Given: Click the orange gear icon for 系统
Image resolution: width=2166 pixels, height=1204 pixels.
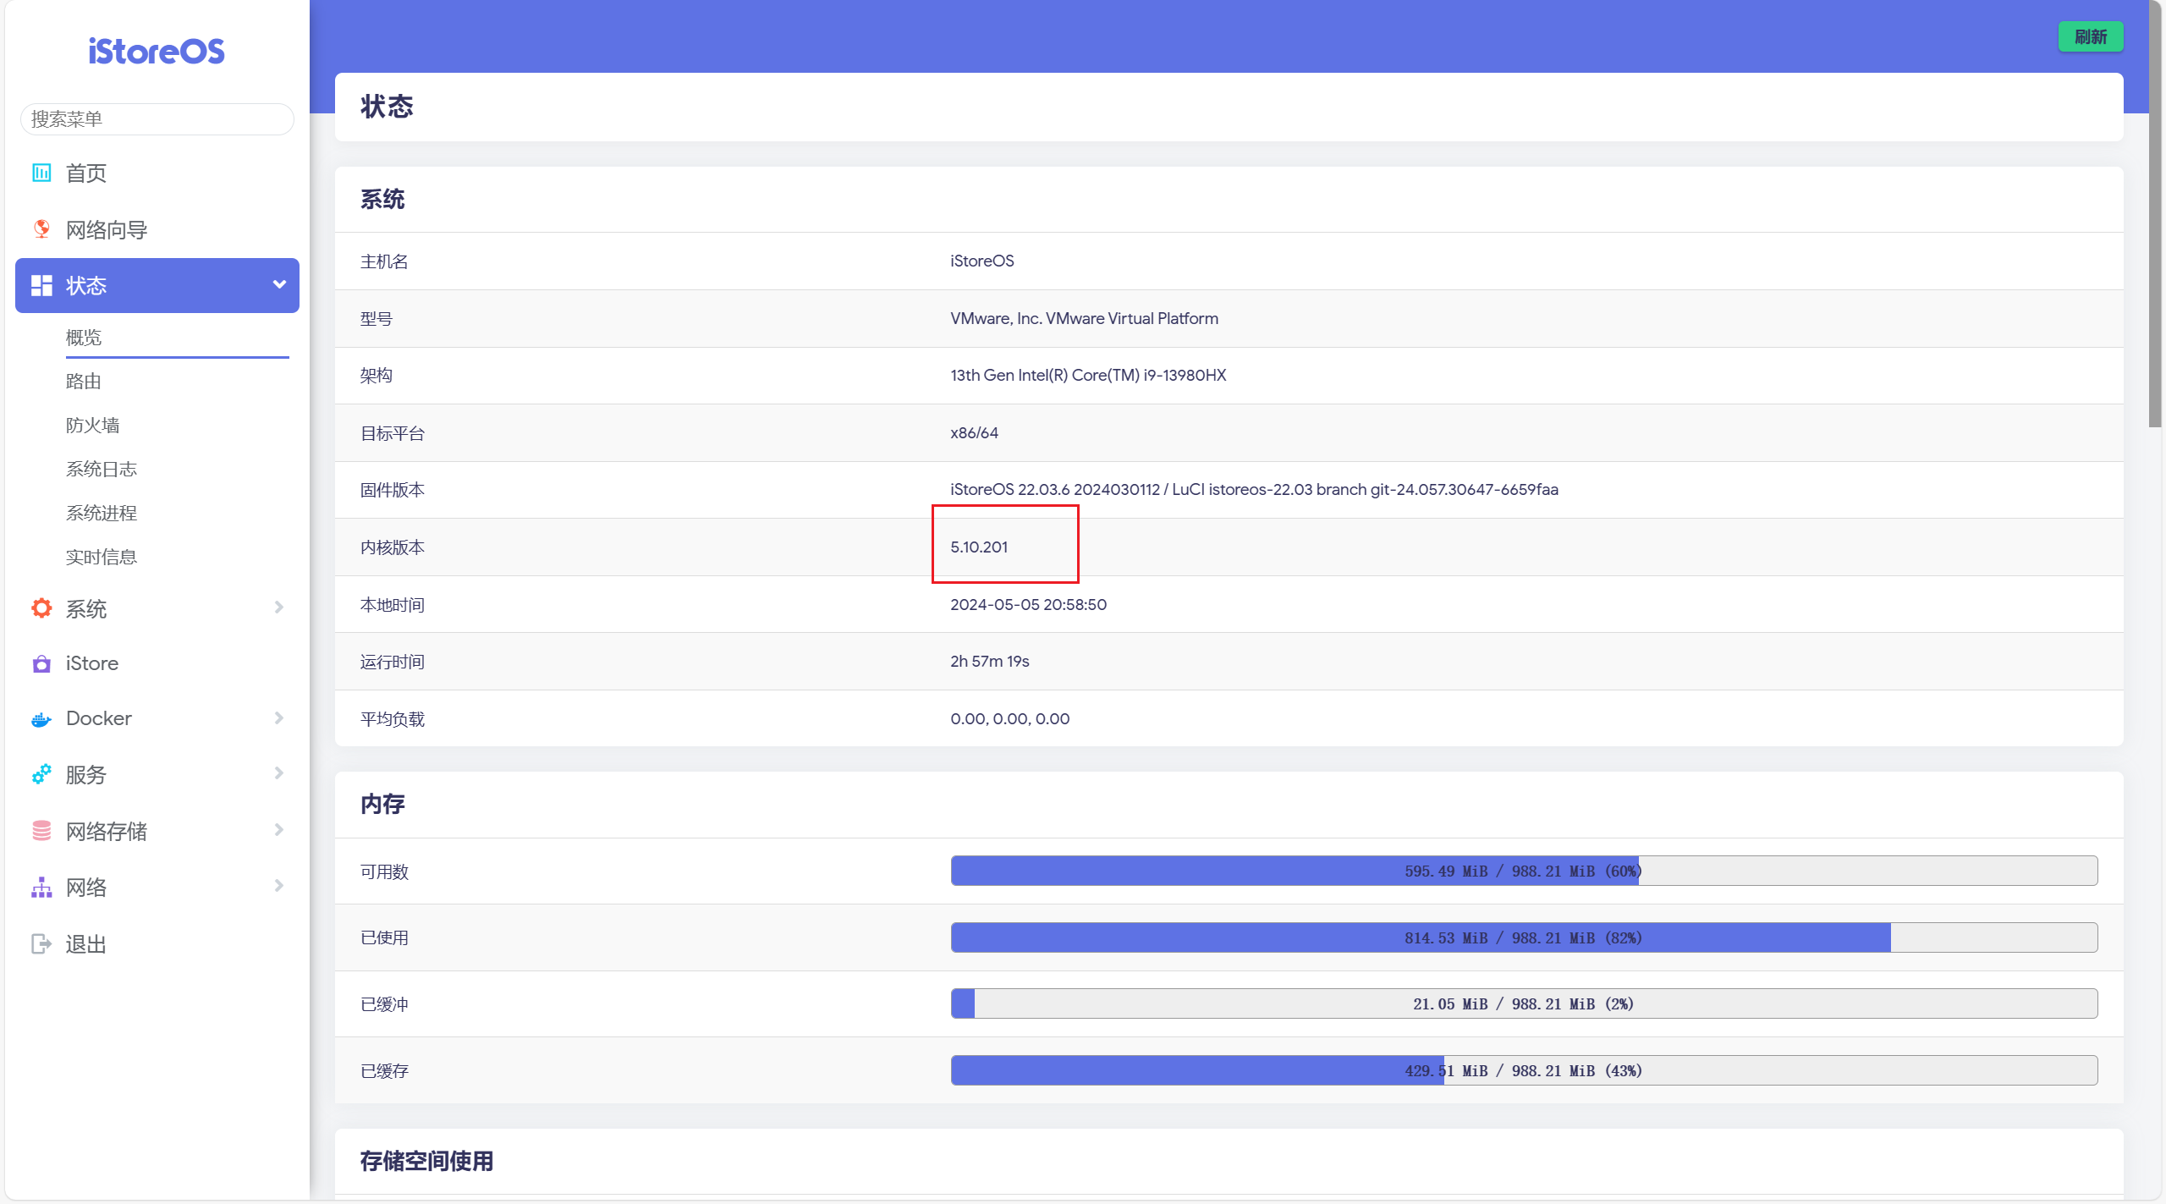Looking at the screenshot, I should [41, 608].
